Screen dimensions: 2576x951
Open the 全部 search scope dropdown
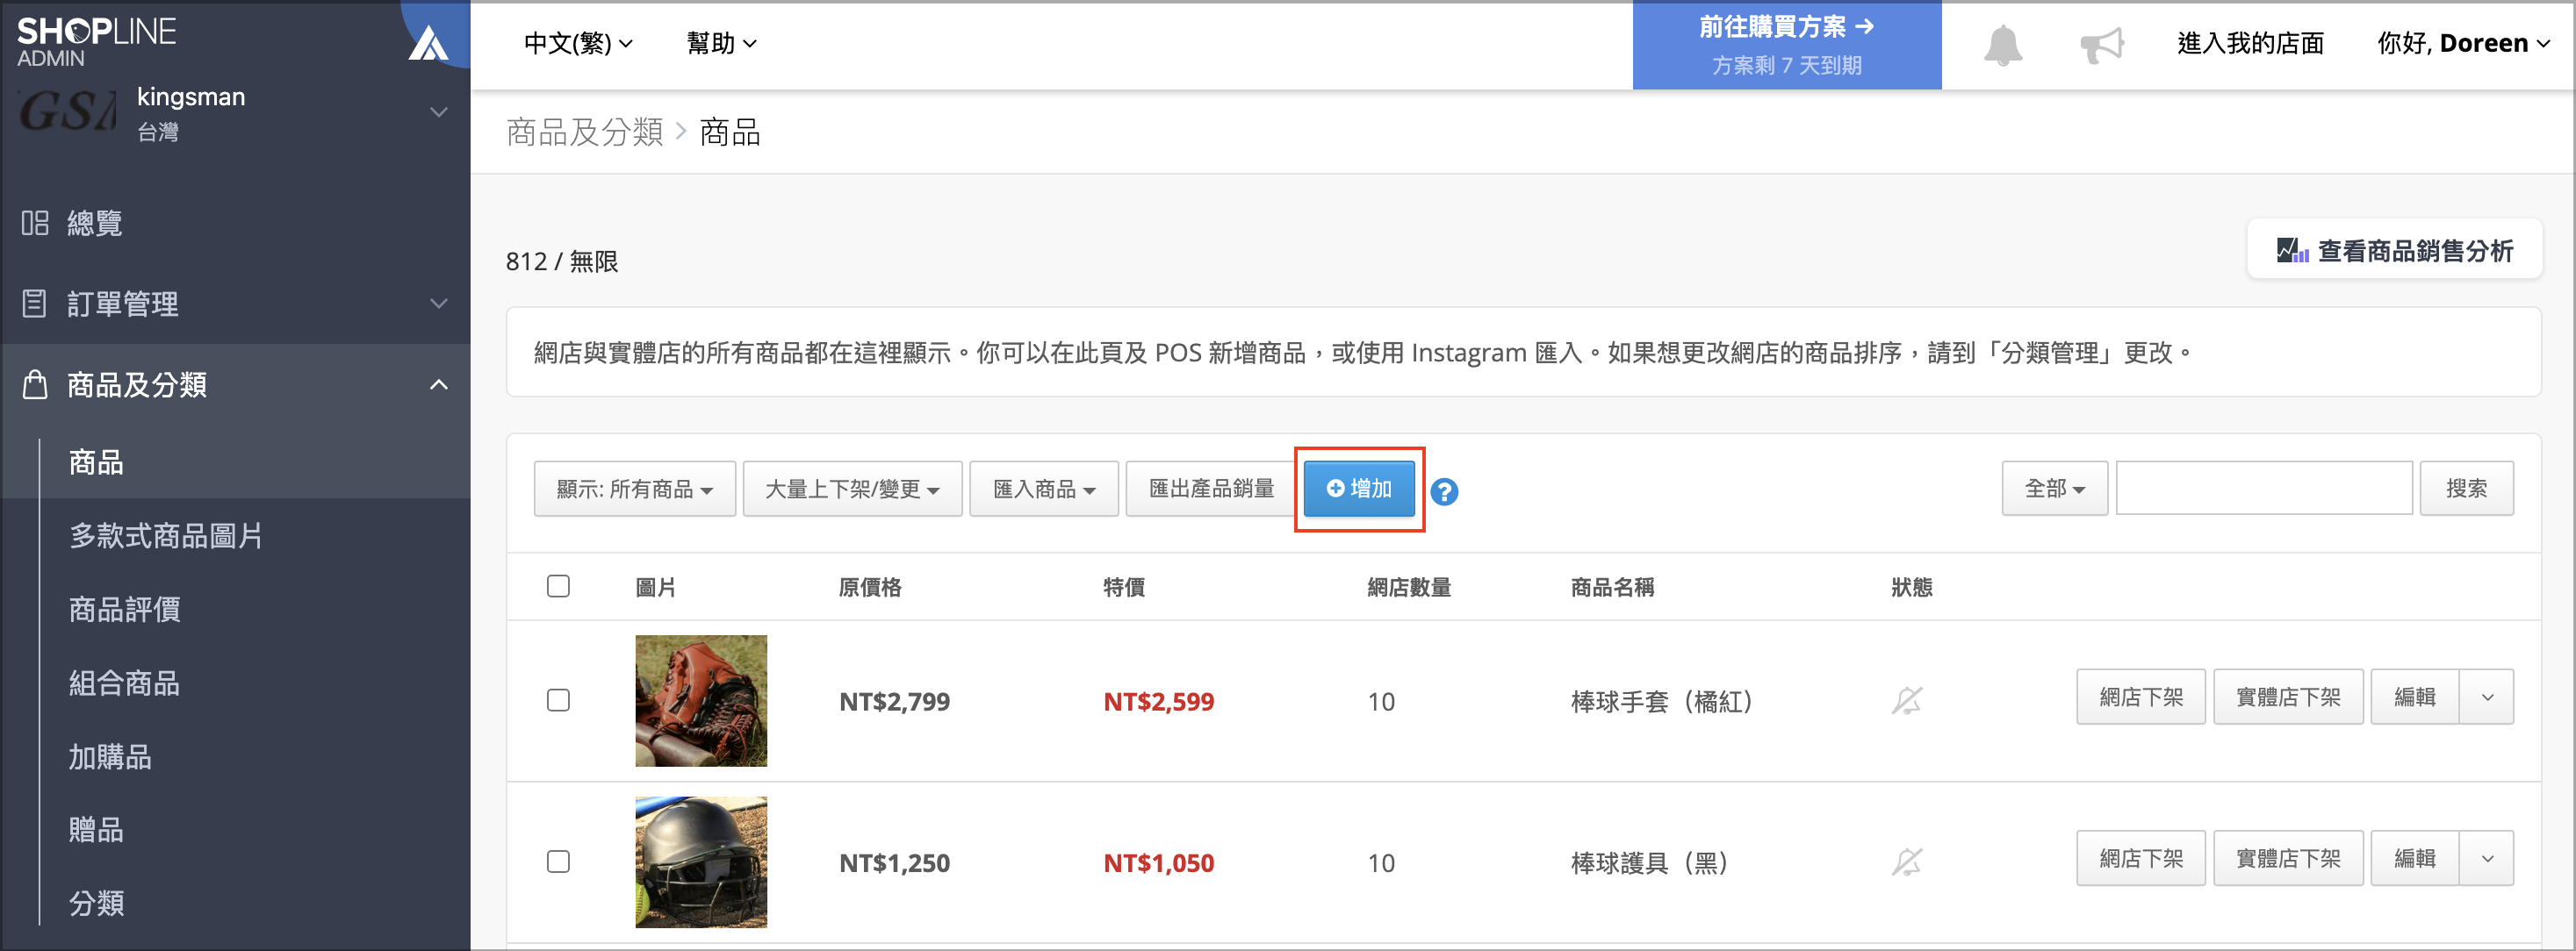pyautogui.click(x=2054, y=489)
